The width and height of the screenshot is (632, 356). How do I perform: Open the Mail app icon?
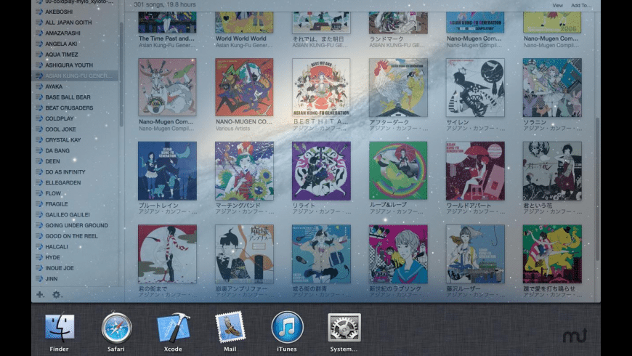230,327
